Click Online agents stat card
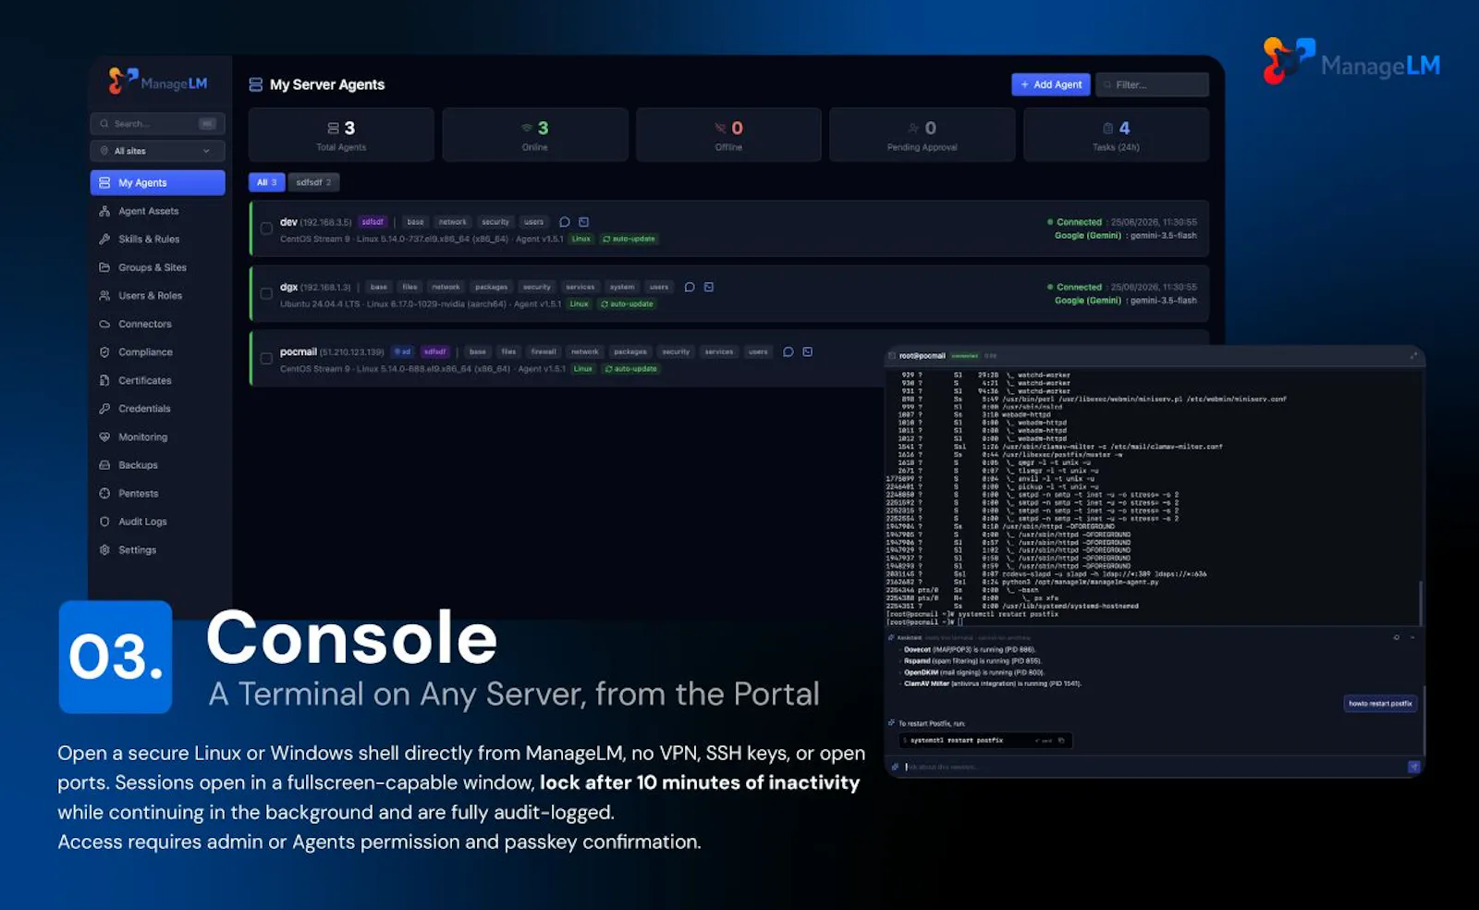 click(535, 135)
